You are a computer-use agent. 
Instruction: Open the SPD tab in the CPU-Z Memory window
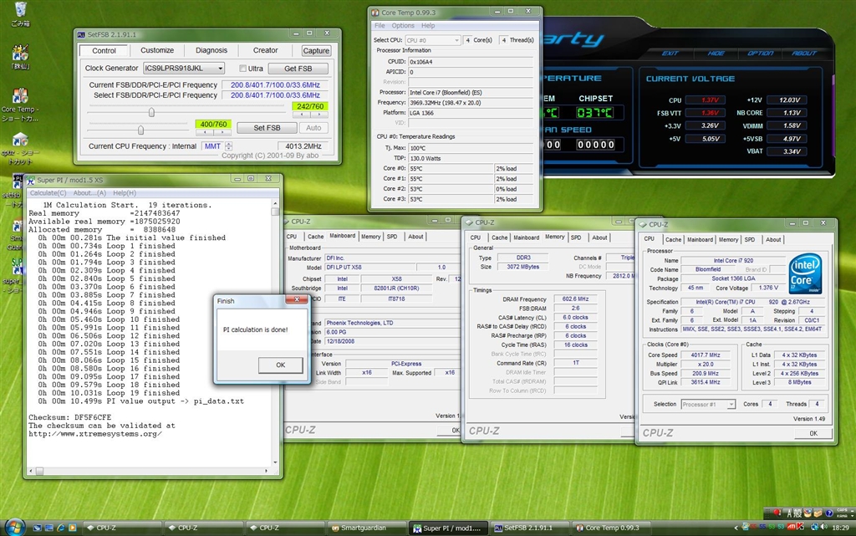575,237
